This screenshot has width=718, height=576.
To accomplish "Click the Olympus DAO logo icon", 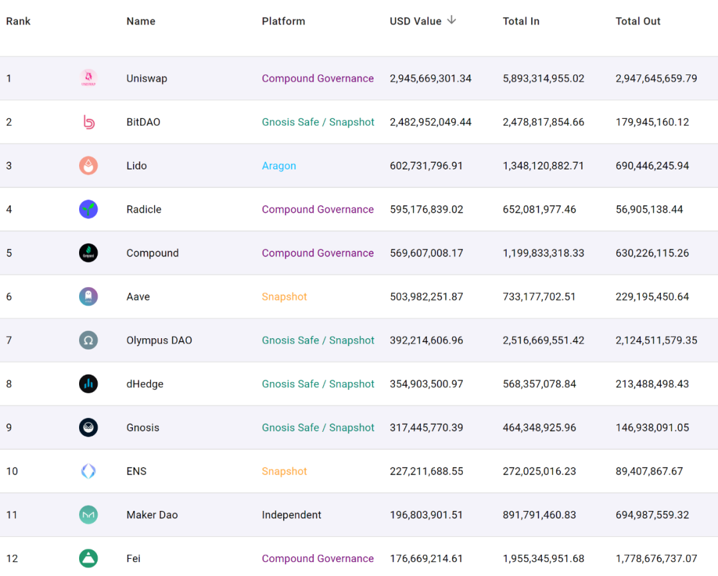I will 88,341.
